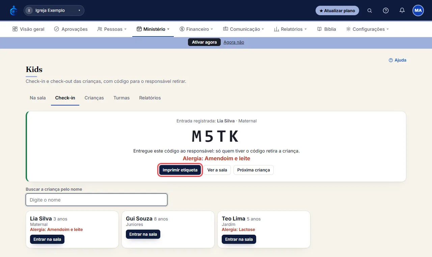Click the Alergia: Lactose warning text
The height and width of the screenshot is (257, 432).
coord(238,230)
